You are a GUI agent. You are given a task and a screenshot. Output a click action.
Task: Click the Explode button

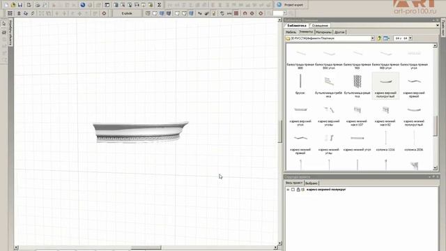point(127,13)
